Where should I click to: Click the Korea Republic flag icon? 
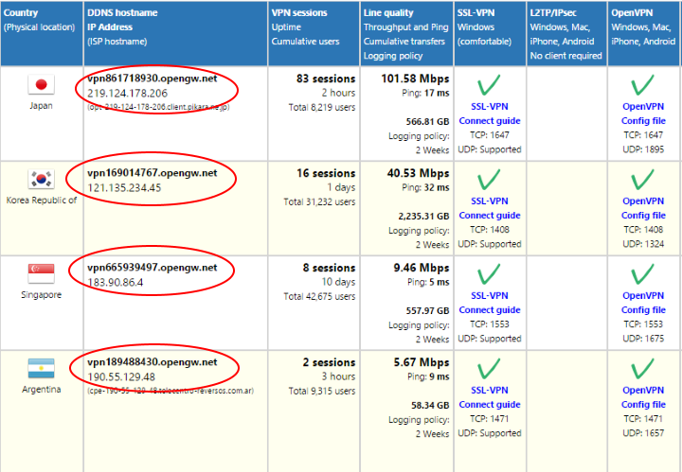tap(41, 180)
